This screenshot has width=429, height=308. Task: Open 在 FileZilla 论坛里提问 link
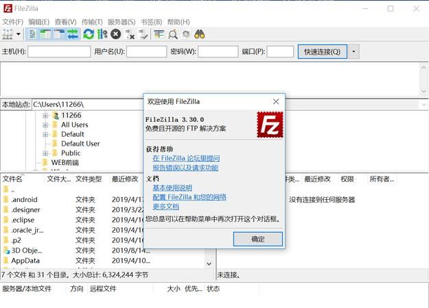point(186,158)
